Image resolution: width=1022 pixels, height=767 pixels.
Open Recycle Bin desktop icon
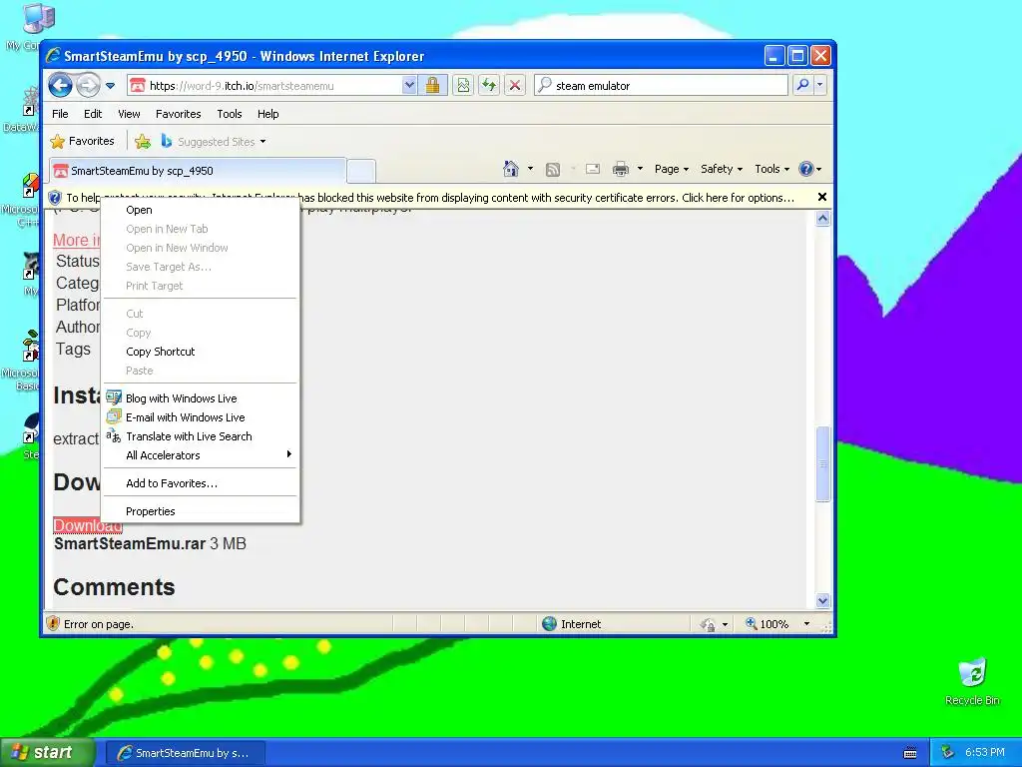pyautogui.click(x=972, y=681)
